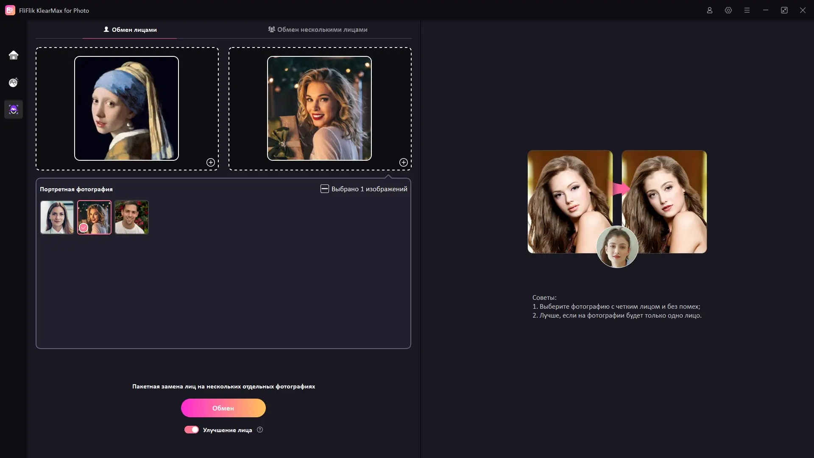Select the photo enhancement tool in the sidebar
The height and width of the screenshot is (458, 814).
point(13,83)
